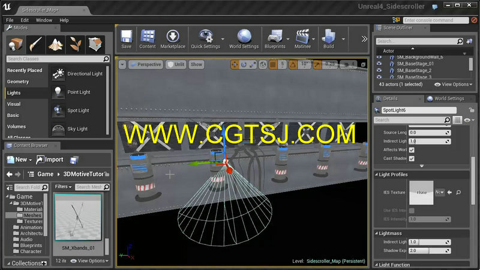Click the IES Texture use-selected arrow icon

pos(449,192)
